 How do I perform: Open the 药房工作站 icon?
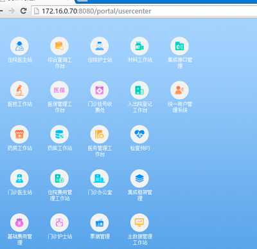19,134
